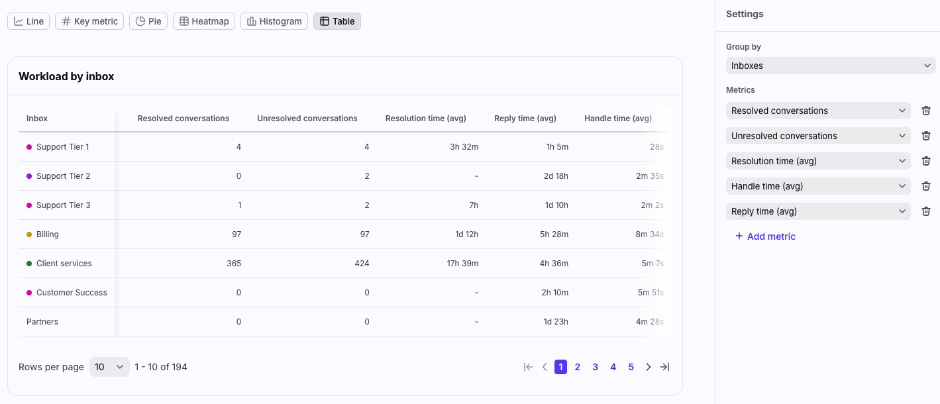Delete the Resolved conversations metric

(x=926, y=111)
